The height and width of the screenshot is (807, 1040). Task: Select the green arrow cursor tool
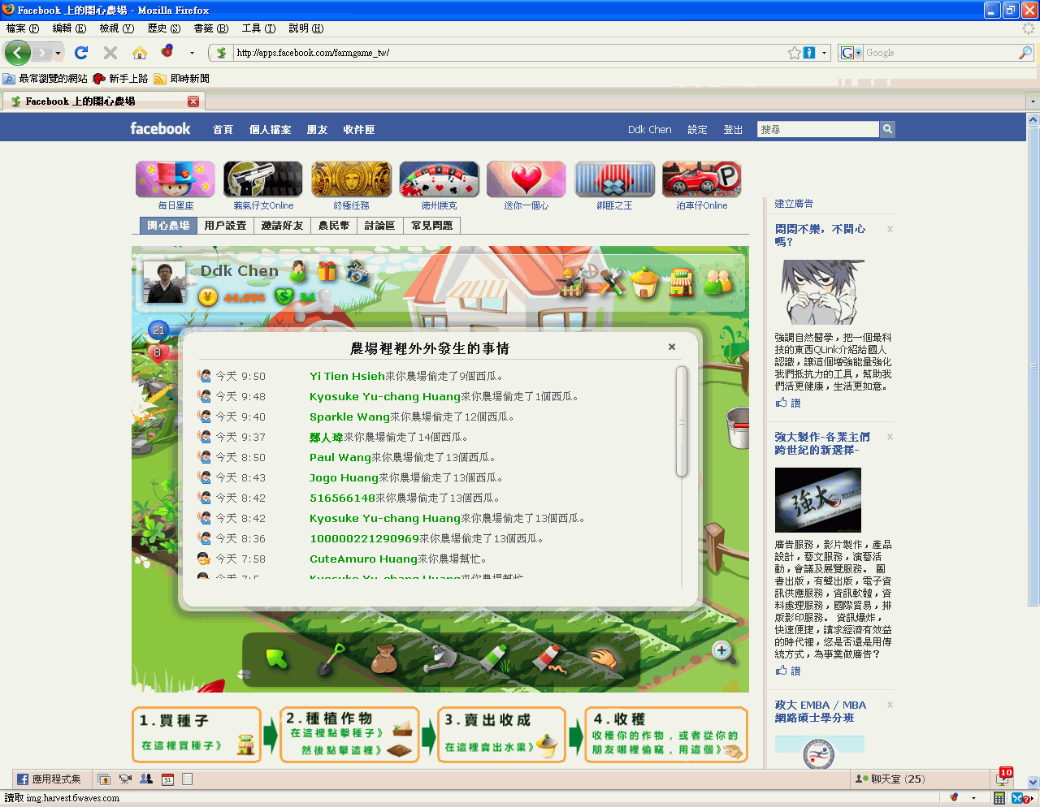(277, 658)
